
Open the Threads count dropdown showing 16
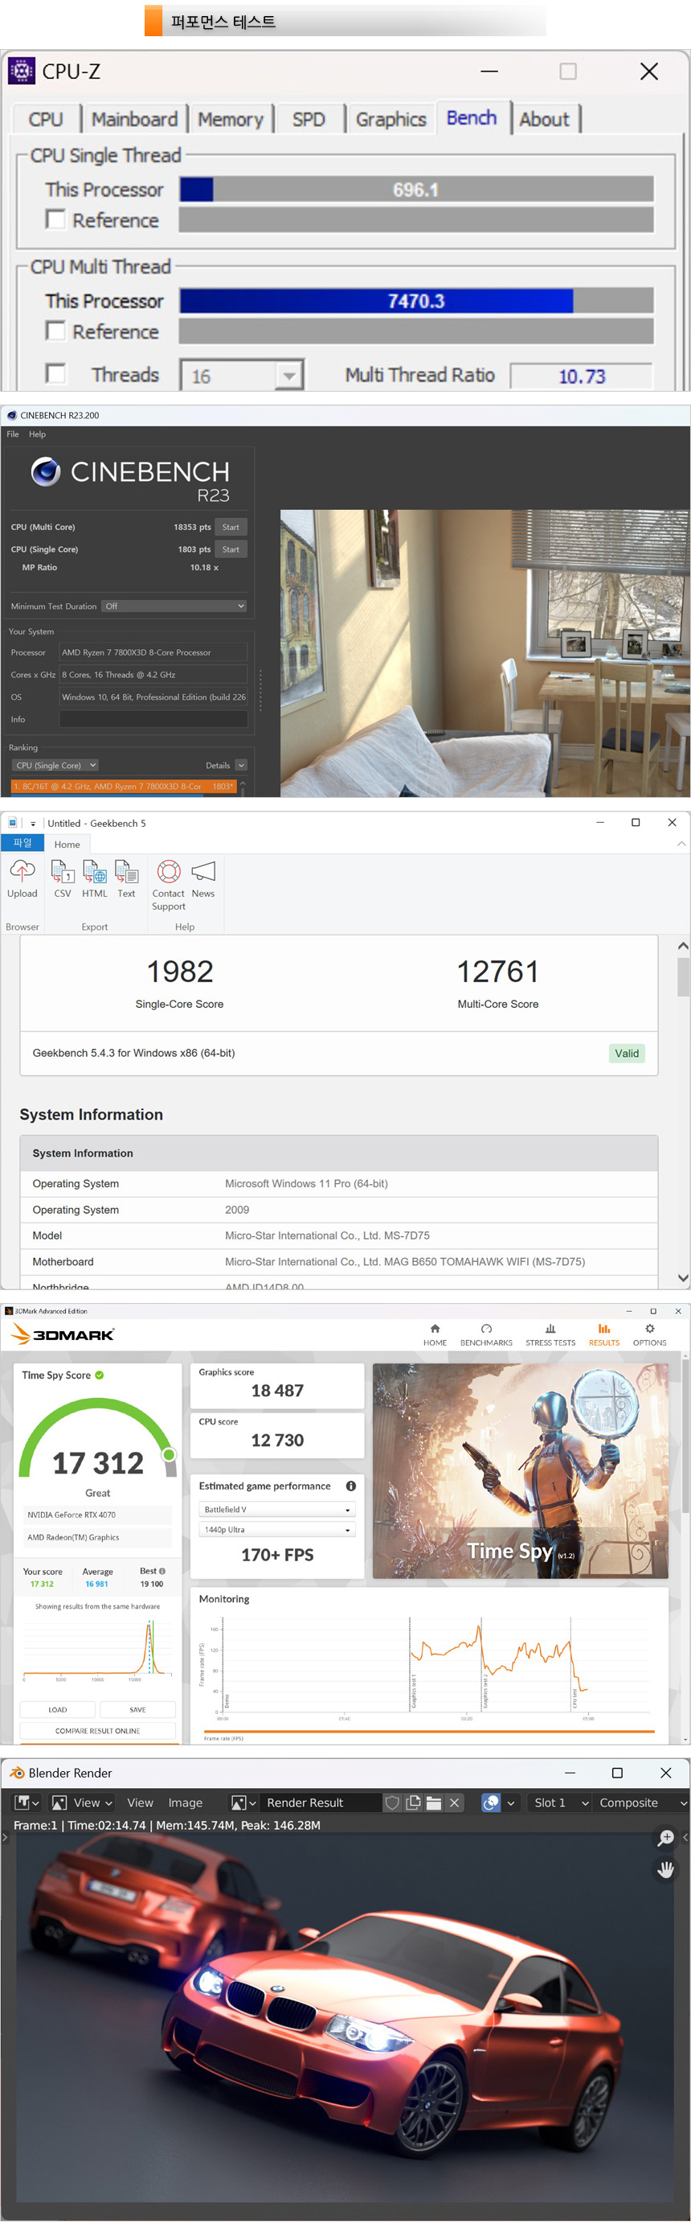click(288, 376)
